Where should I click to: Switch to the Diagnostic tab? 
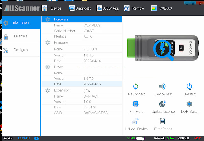[83, 8]
